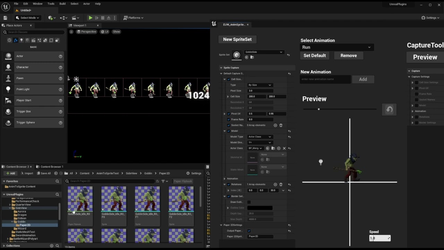Image resolution: width=444 pixels, height=250 pixels.
Task: Open the Edit menu
Action: coord(26,4)
